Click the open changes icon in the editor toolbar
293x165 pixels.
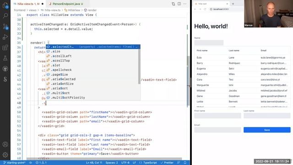point(173,4)
